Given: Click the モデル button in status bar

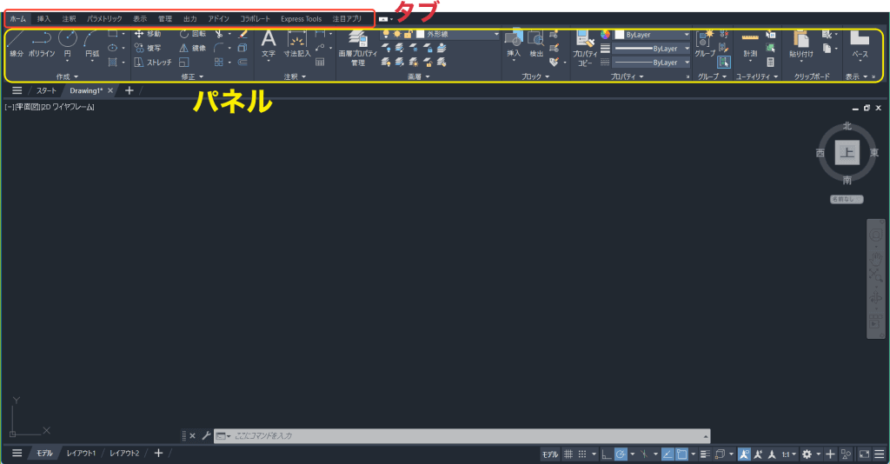Looking at the screenshot, I should point(549,454).
